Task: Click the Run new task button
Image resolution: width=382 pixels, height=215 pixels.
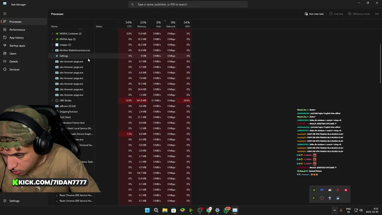Action: (x=314, y=14)
